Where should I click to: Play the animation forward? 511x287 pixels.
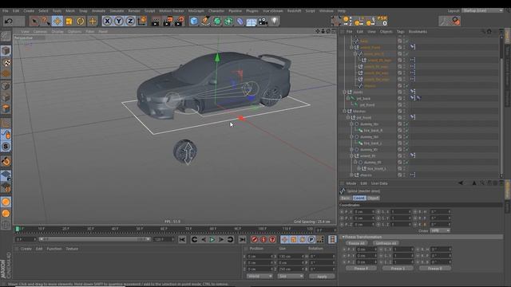point(212,240)
